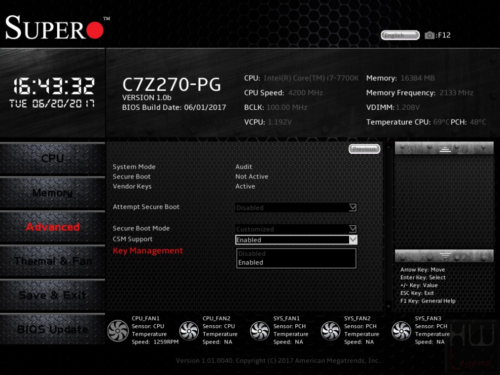Open the Save & Exit section
Viewport: 500px width, 375px height.
tap(53, 295)
